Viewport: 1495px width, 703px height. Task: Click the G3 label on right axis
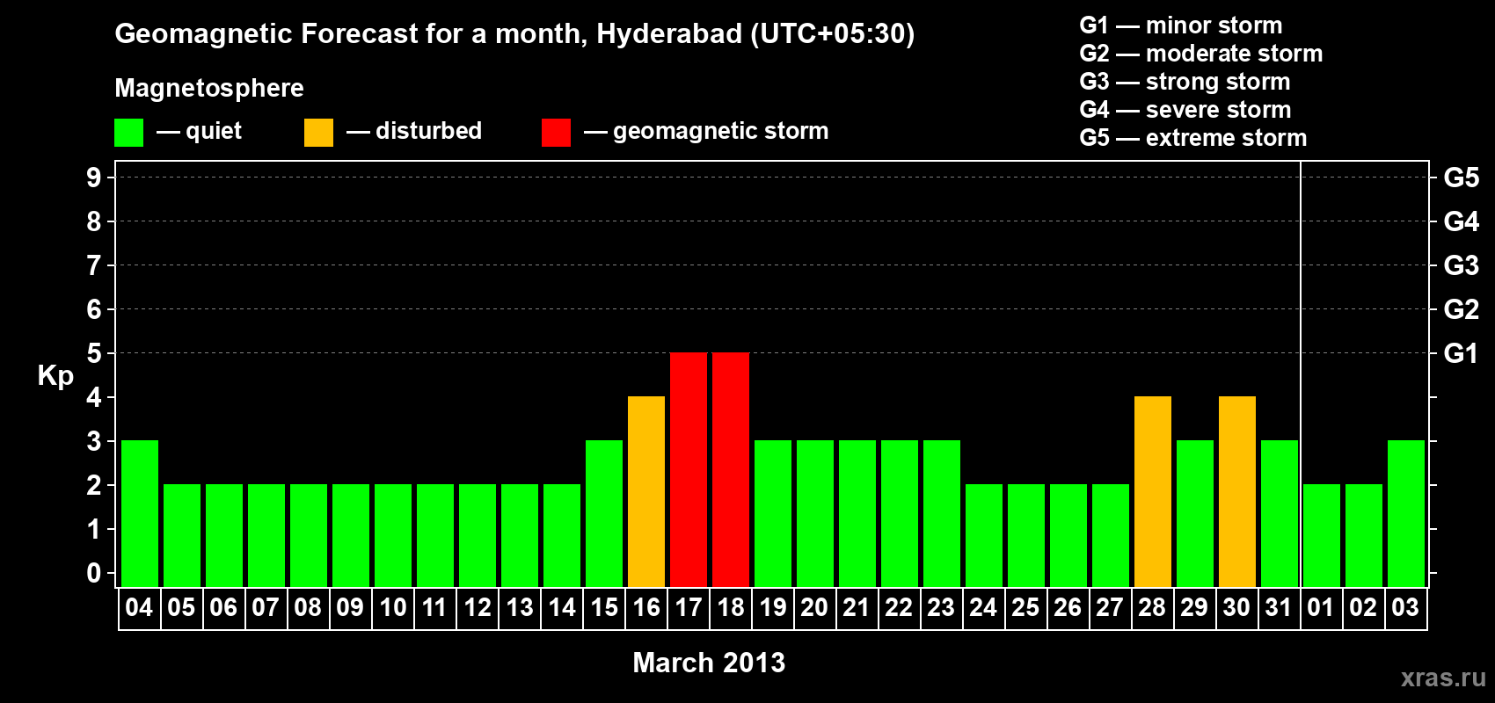click(1462, 265)
